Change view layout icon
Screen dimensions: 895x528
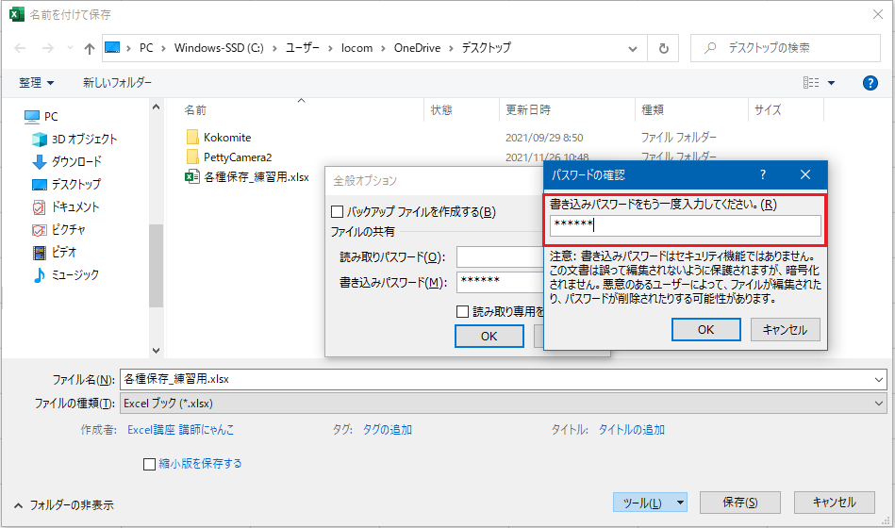coord(810,83)
